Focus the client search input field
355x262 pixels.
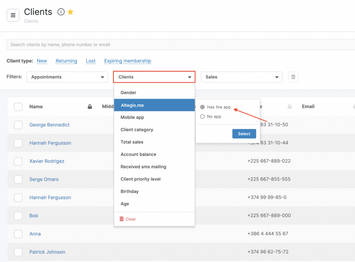[180, 45]
